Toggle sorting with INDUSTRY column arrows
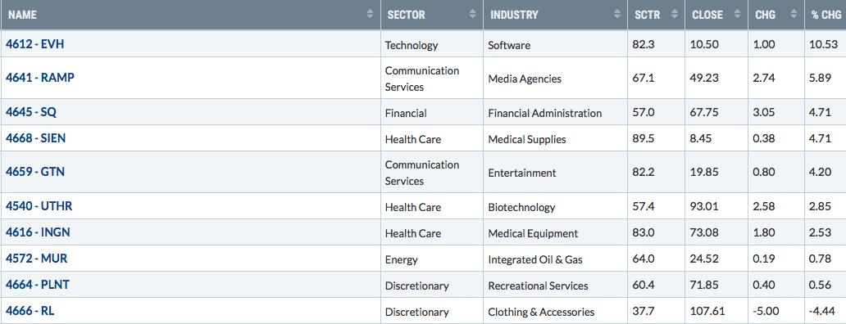Screen dimensions: 846x324 (617, 15)
